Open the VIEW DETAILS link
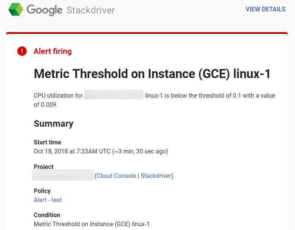 [266, 9]
